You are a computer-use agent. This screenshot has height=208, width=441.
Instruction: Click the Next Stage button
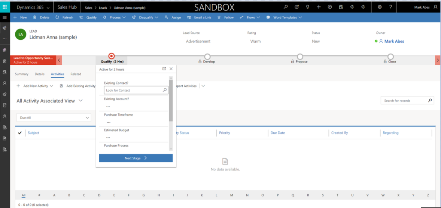pos(136,158)
